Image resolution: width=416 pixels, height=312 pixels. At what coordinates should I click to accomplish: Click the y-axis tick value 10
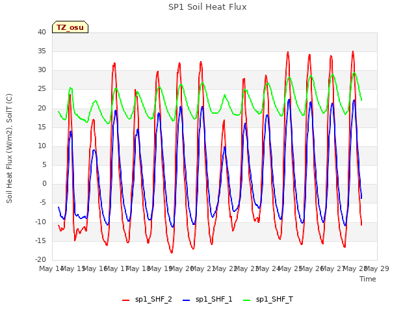coord(42,146)
